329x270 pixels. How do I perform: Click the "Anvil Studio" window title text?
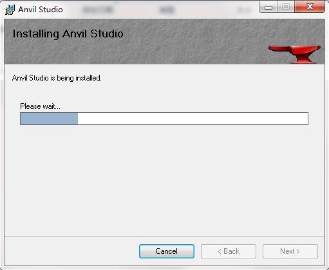coord(41,10)
